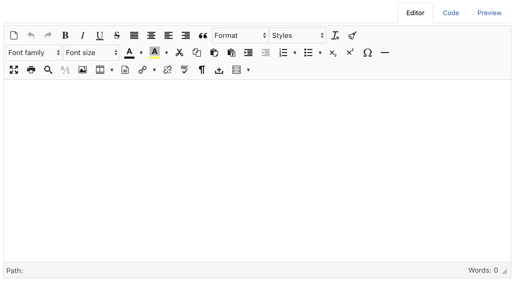
Task: Toggle Bold formatting
Action: [65, 36]
